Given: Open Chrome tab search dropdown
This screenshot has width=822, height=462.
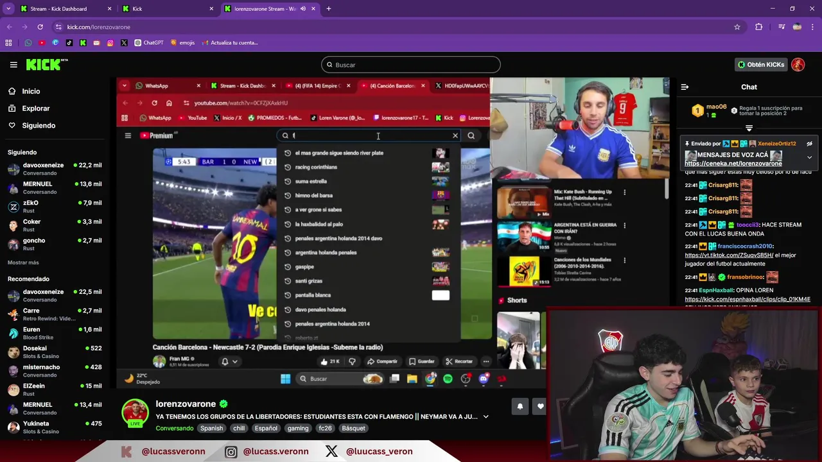Looking at the screenshot, I should [8, 9].
